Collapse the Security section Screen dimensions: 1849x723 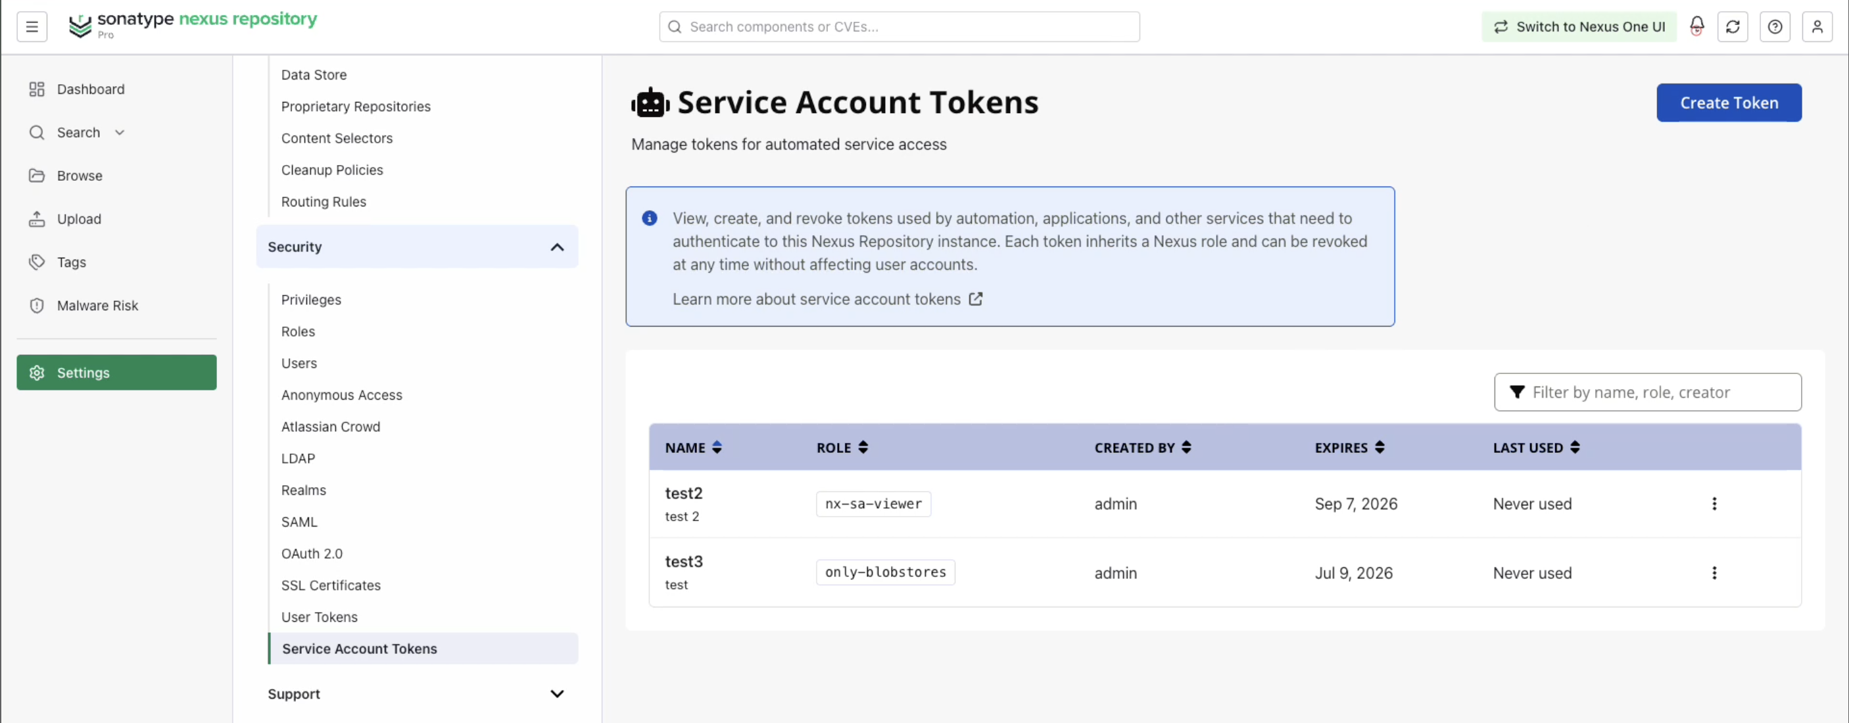coord(417,246)
